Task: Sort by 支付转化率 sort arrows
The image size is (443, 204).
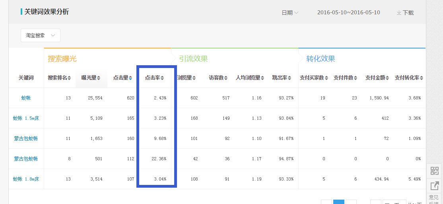Action: [x=422, y=78]
